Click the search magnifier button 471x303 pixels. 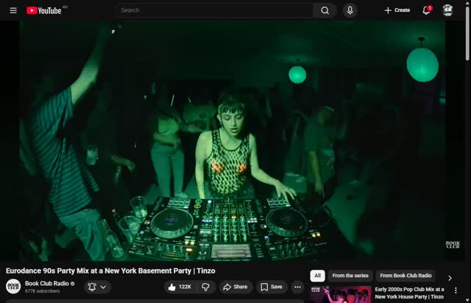325,10
